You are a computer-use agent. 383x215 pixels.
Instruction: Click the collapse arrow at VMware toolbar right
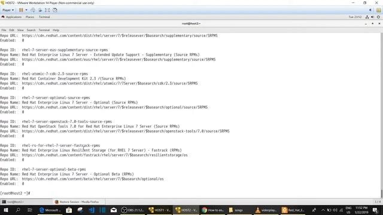click(370, 10)
